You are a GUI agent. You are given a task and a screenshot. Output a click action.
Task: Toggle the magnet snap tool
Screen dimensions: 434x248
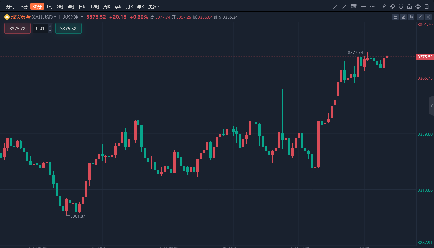tap(401, 6)
